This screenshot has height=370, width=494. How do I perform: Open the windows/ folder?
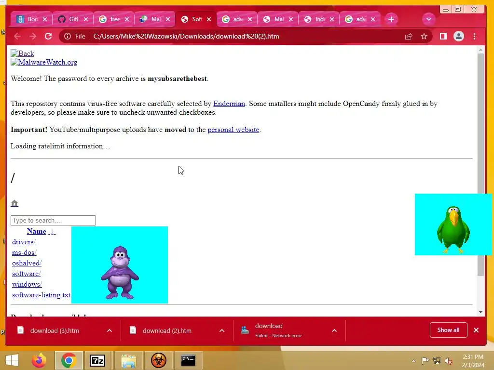(27, 284)
